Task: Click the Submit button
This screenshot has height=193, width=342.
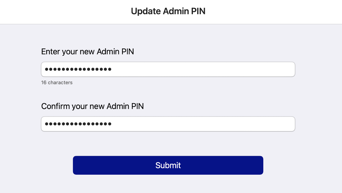Action: 168,165
